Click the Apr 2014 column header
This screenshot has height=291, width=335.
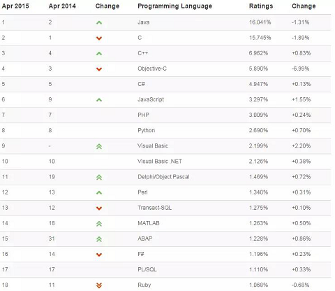pyautogui.click(x=62, y=6)
